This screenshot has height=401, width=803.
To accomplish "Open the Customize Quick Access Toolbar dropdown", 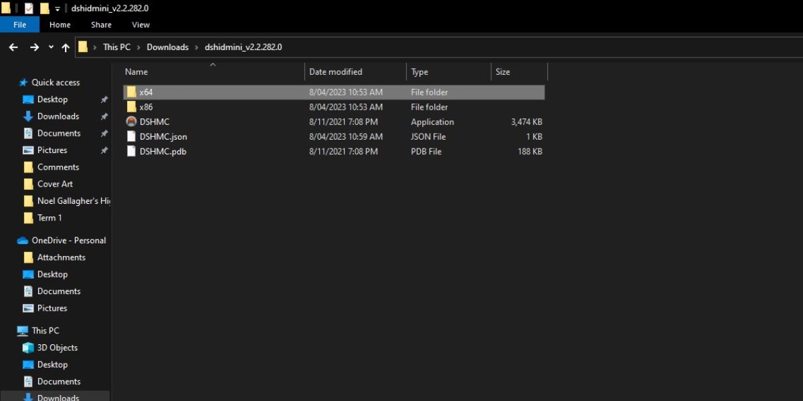I will pyautogui.click(x=58, y=9).
